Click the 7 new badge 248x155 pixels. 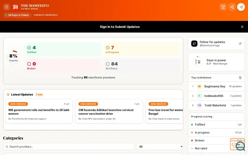[x=39, y=95]
